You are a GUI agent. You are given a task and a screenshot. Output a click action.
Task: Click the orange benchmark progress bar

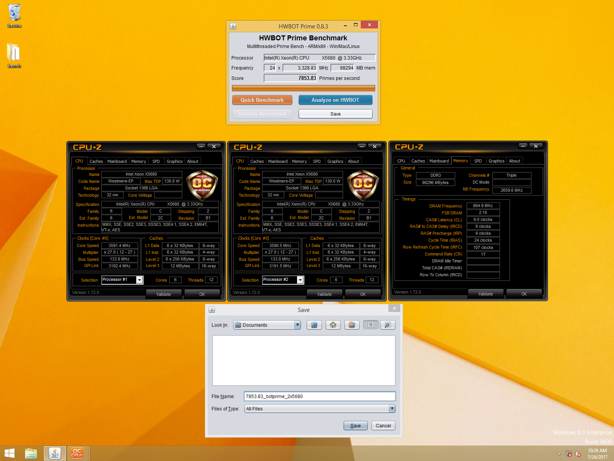303,88
